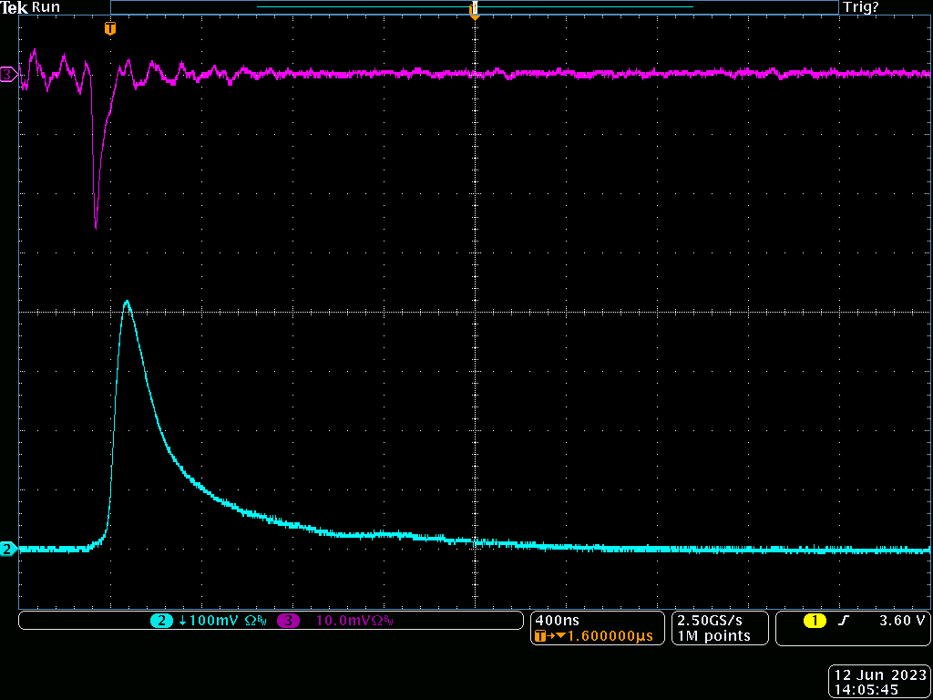Click the Run acquisition status label
Screen dimensions: 933x700
46,7
